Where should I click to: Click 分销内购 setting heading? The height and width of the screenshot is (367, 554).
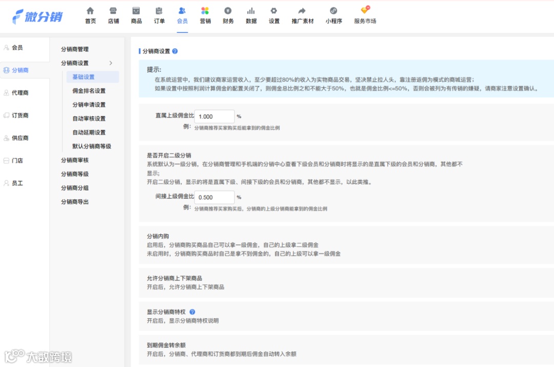click(x=158, y=236)
